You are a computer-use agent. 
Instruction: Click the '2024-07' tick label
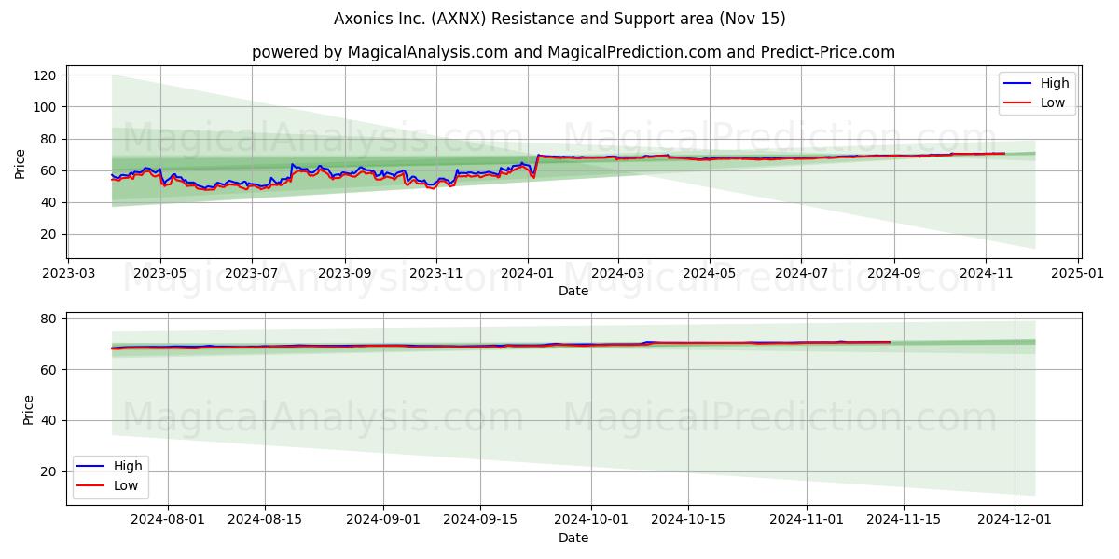click(802, 273)
